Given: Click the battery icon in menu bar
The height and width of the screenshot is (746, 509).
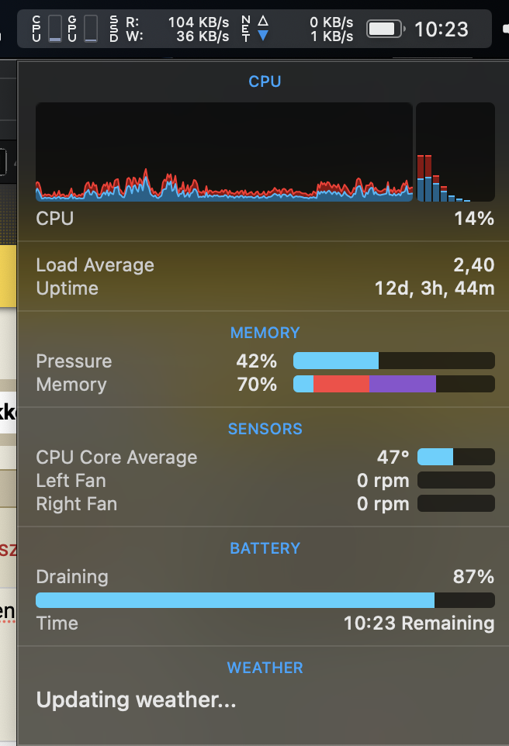Looking at the screenshot, I should coord(385,29).
